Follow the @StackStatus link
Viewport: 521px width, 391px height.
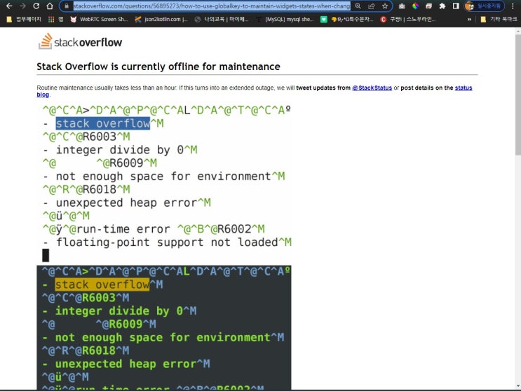[372, 88]
